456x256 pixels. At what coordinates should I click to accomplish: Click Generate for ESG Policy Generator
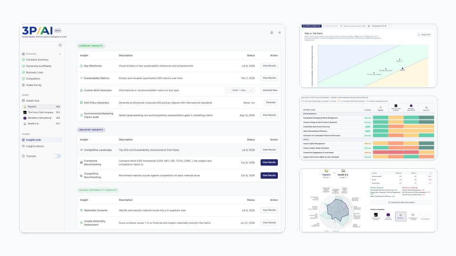[270, 102]
